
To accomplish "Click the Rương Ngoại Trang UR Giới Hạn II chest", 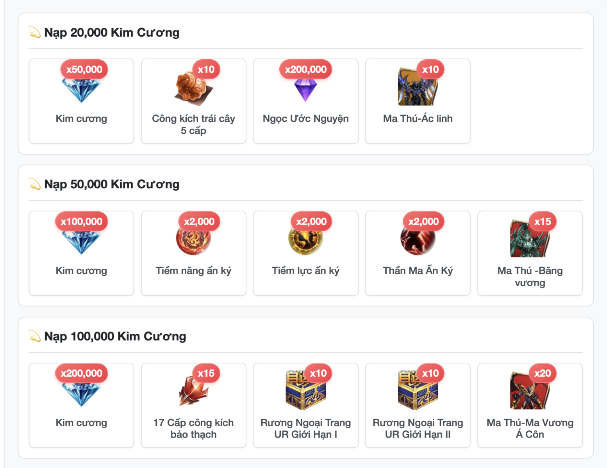I will point(418,390).
